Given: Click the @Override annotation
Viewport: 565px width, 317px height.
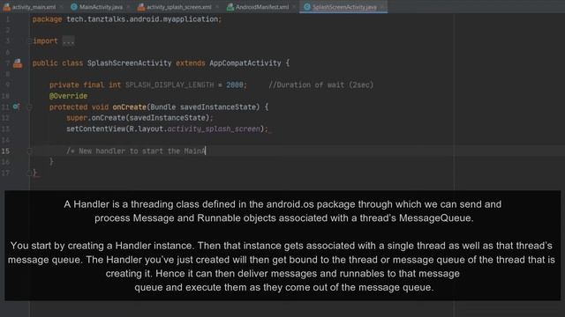Looking at the screenshot, I should click(68, 96).
